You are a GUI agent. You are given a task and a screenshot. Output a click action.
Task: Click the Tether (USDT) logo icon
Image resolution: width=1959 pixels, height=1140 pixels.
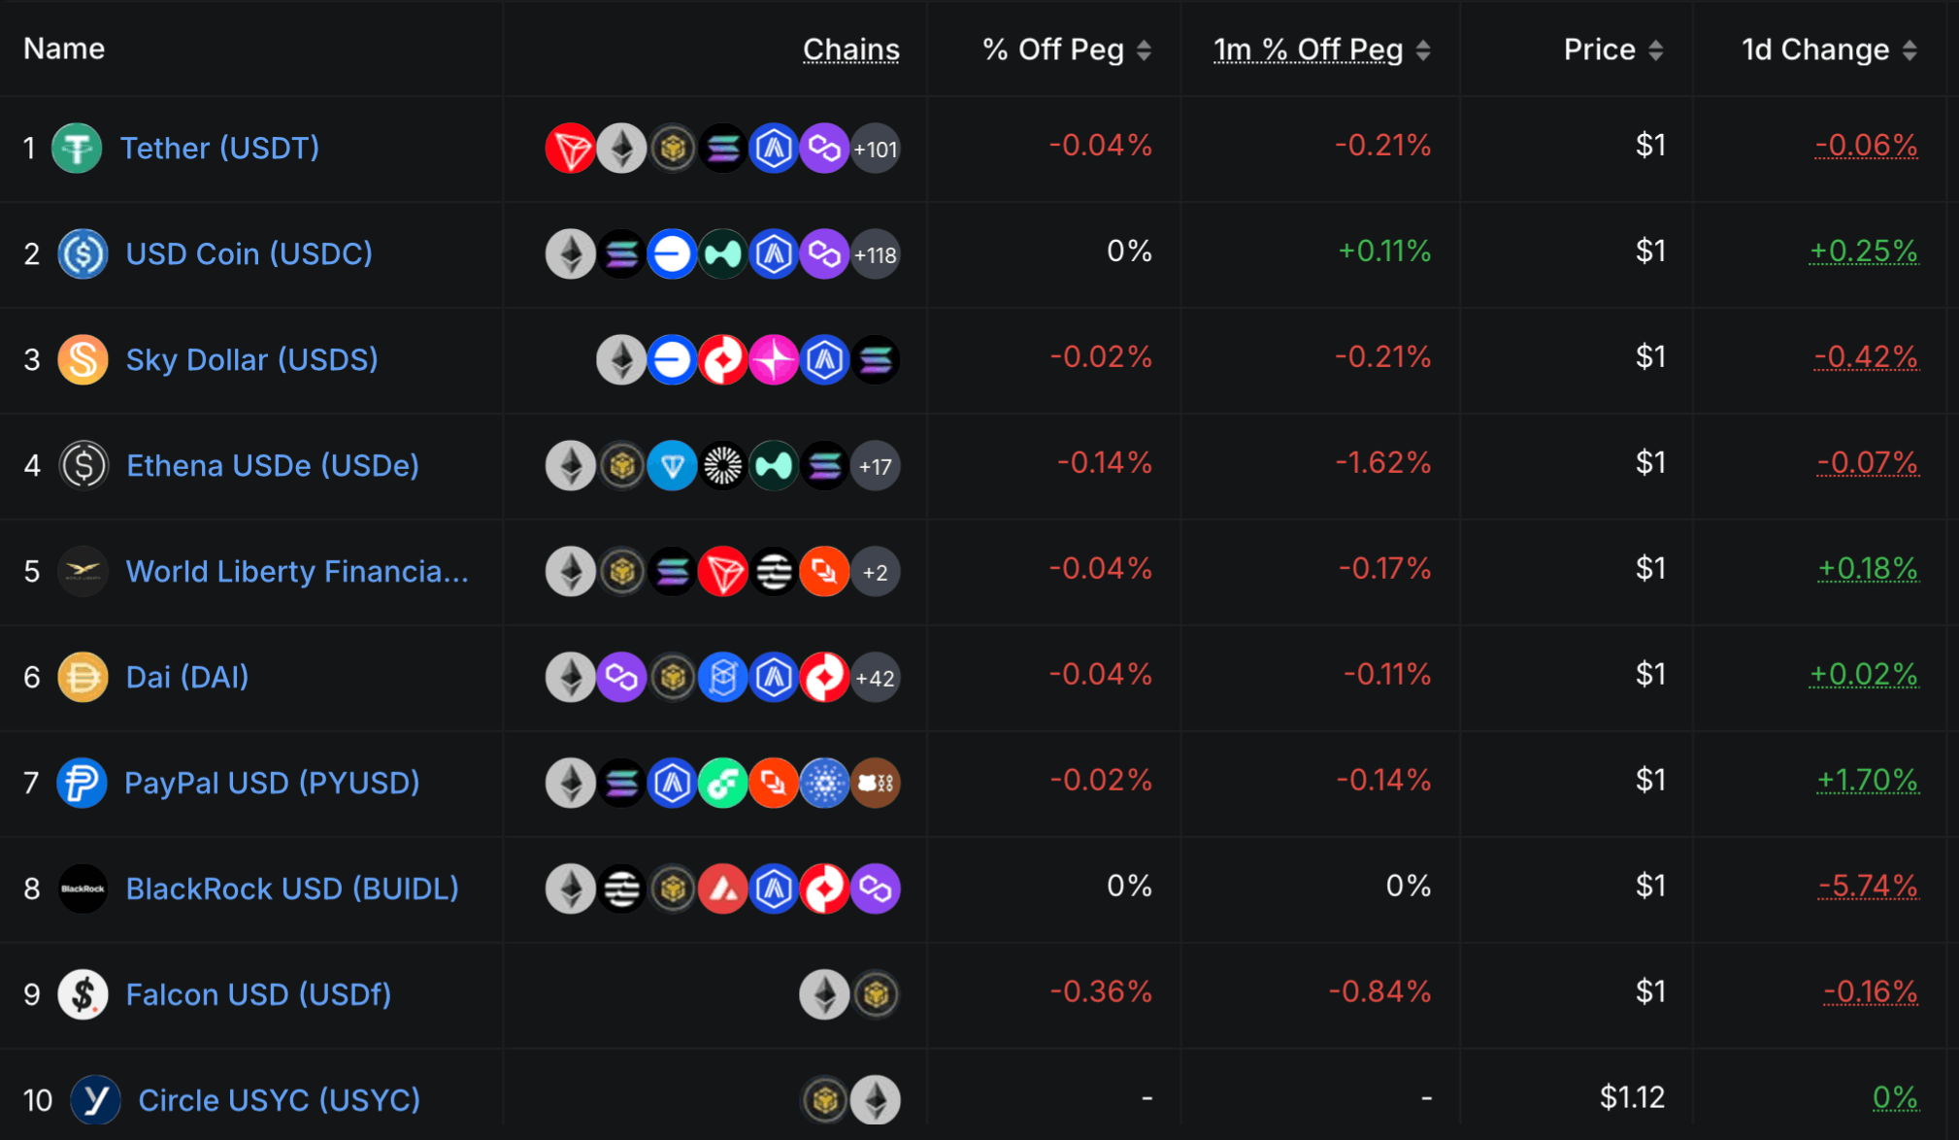pos(77,149)
